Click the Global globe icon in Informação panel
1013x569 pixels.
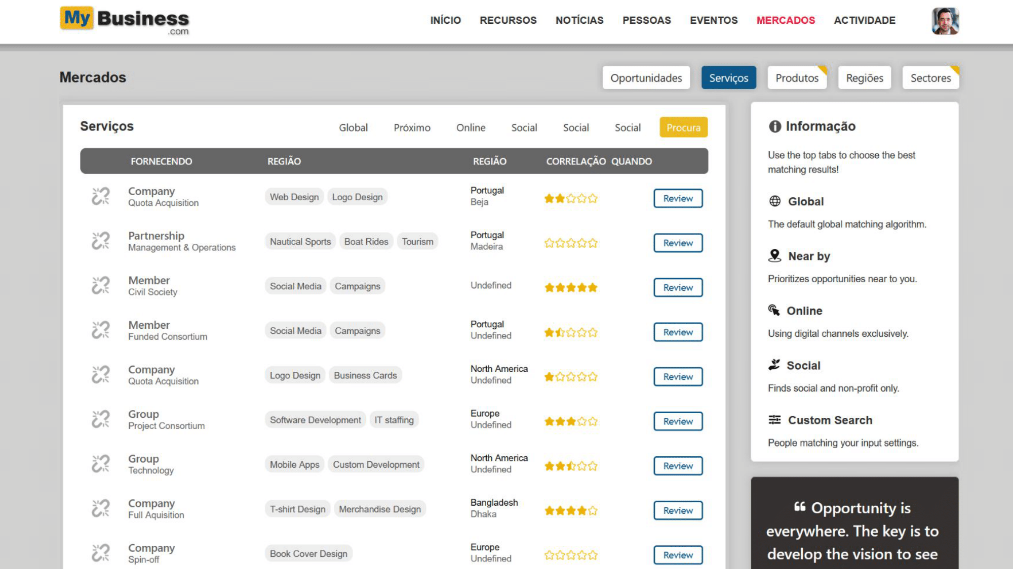pyautogui.click(x=774, y=201)
